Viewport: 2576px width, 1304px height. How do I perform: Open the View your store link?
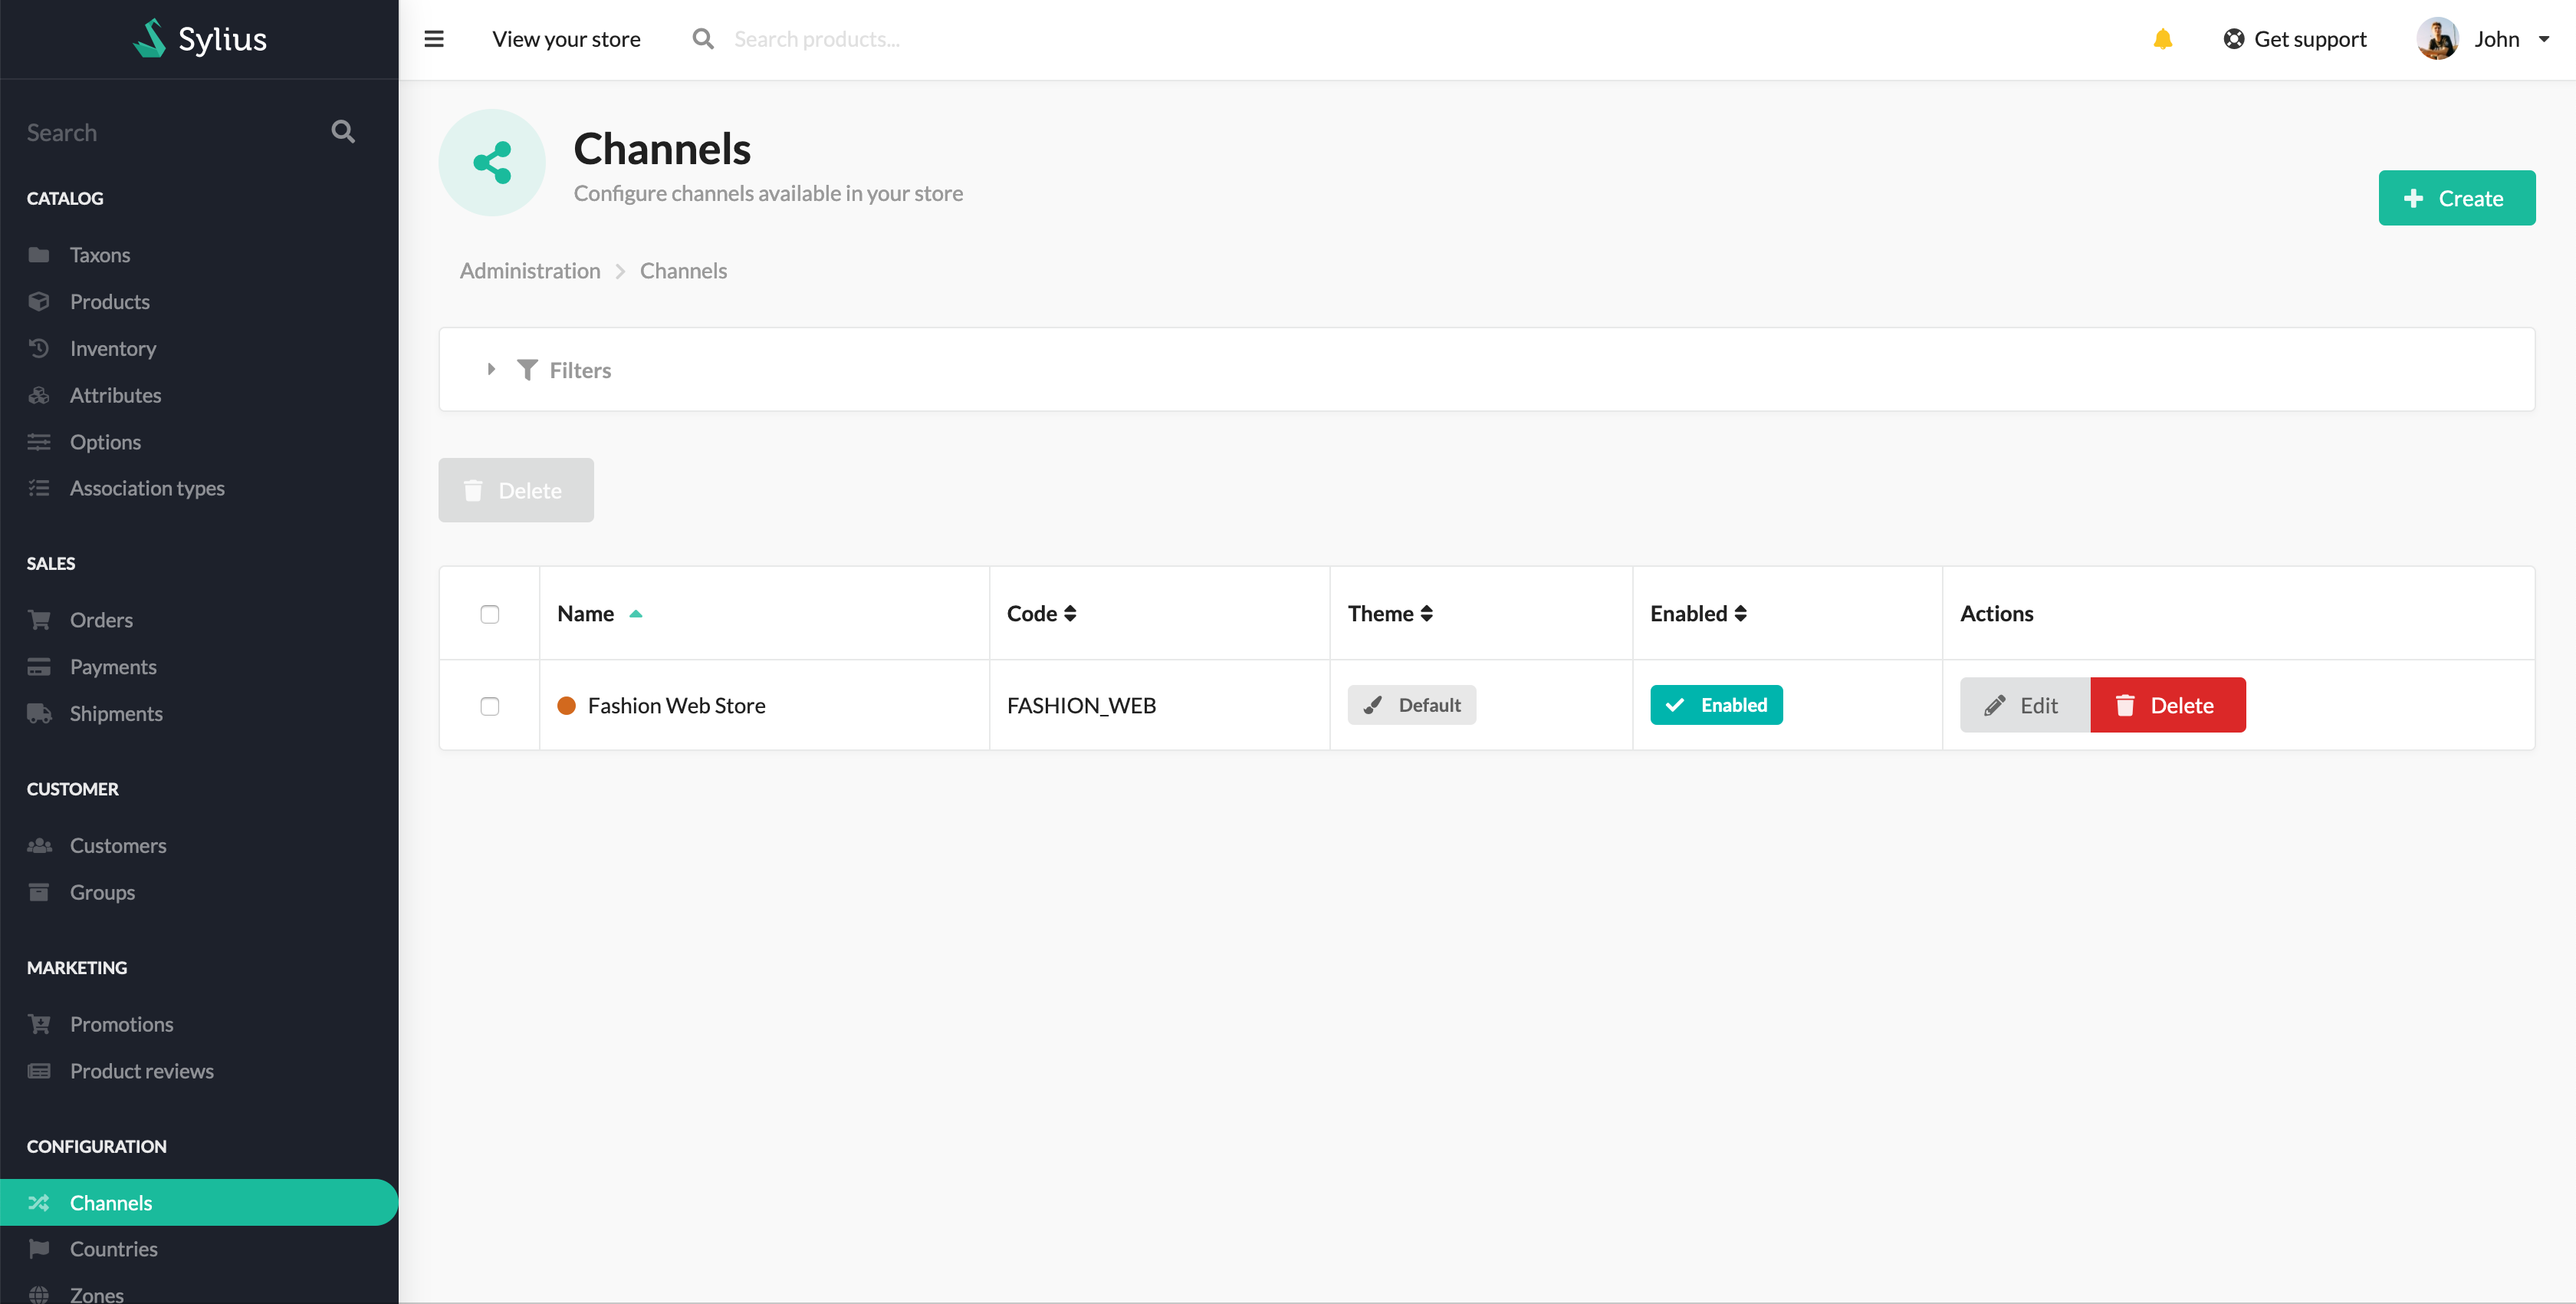pos(566,39)
